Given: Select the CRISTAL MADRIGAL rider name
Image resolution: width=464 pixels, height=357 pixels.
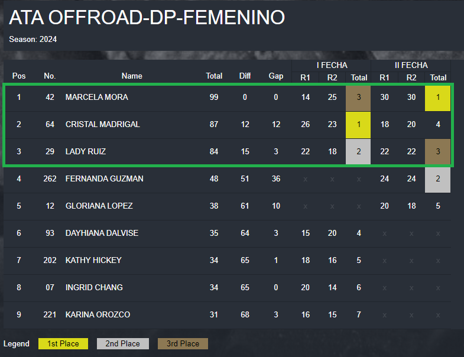Looking at the screenshot, I should 103,124.
